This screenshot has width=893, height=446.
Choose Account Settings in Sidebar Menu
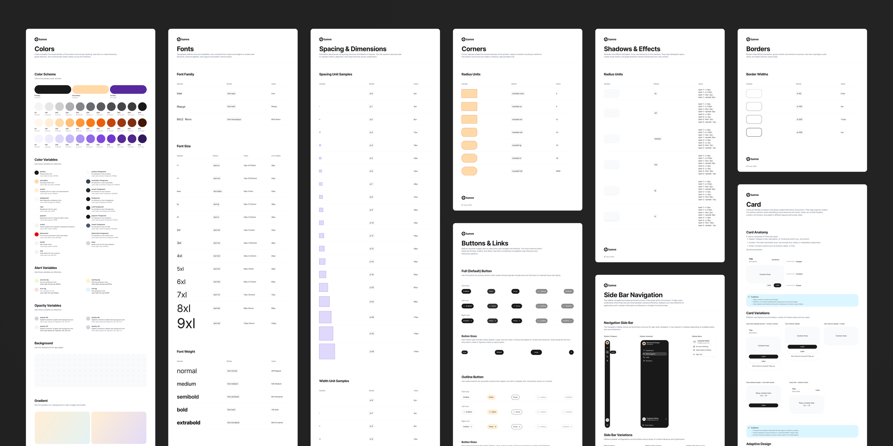coord(702,346)
